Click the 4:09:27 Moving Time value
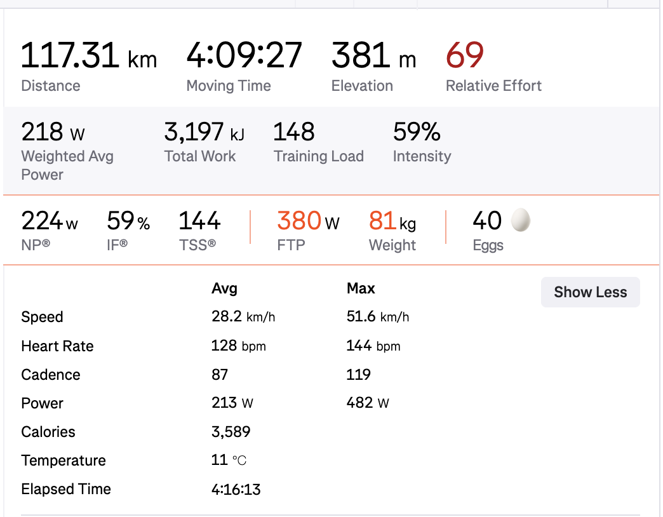 click(x=244, y=55)
